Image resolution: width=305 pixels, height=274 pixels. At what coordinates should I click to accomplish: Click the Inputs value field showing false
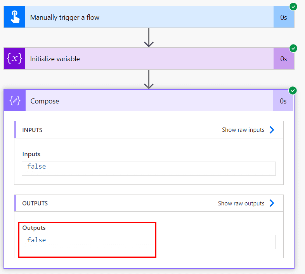pos(149,169)
